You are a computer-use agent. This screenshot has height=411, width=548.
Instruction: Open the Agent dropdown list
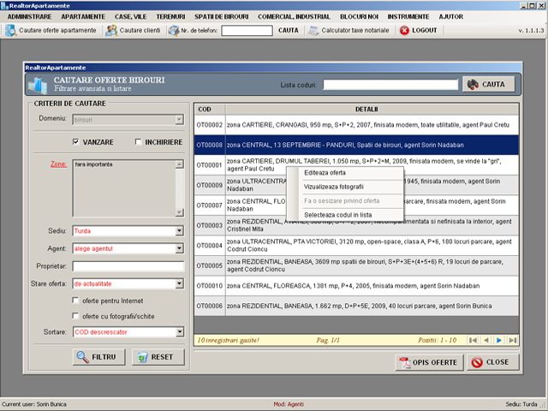coord(179,249)
